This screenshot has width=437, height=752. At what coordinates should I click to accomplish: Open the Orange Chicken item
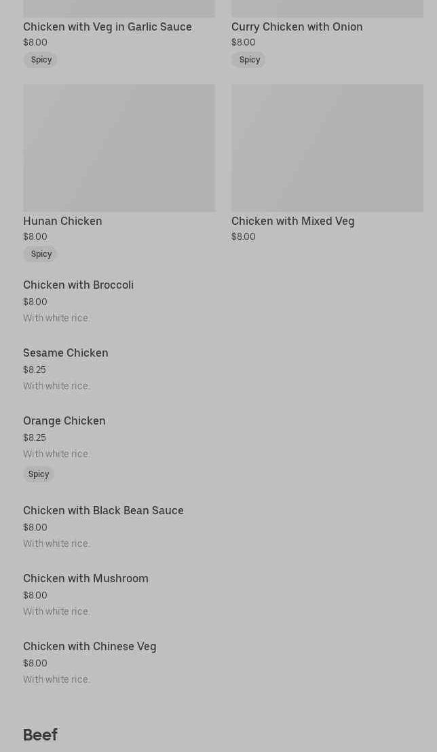pos(64,420)
